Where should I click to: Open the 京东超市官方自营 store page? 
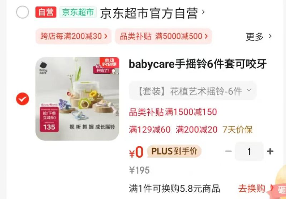click(x=149, y=13)
